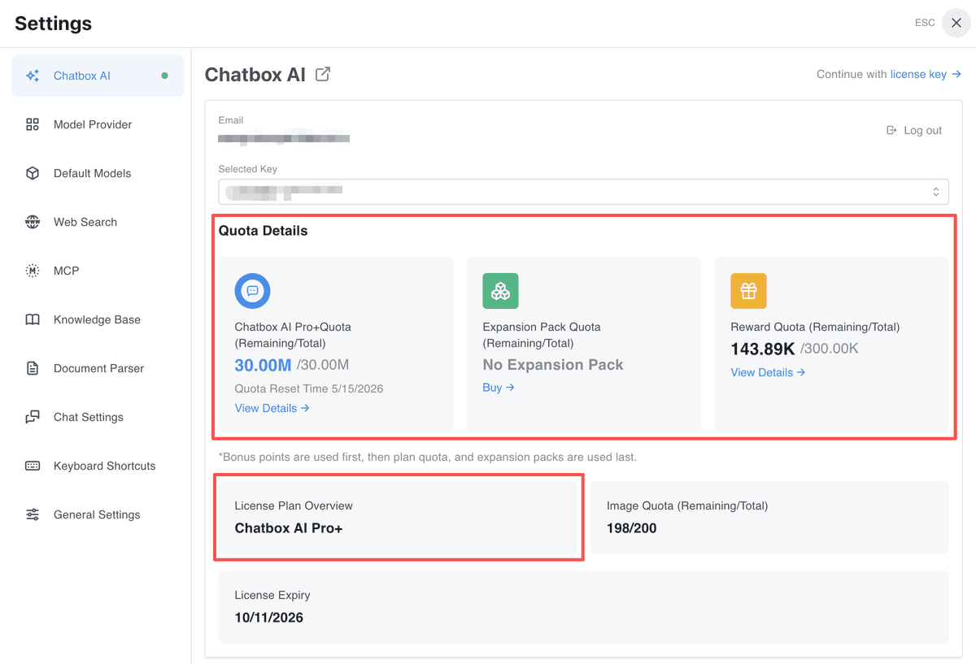Click the MCP sidebar icon

click(33, 271)
